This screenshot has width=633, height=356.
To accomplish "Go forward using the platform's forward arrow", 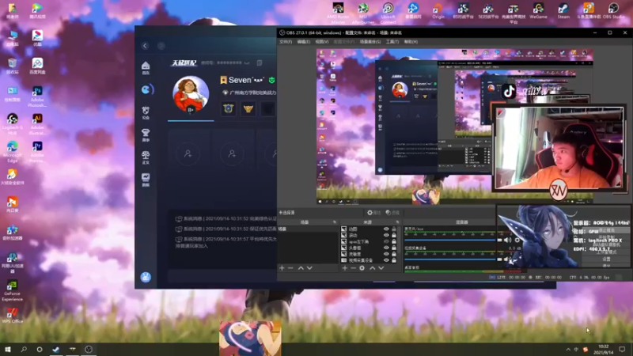I will pos(161,46).
